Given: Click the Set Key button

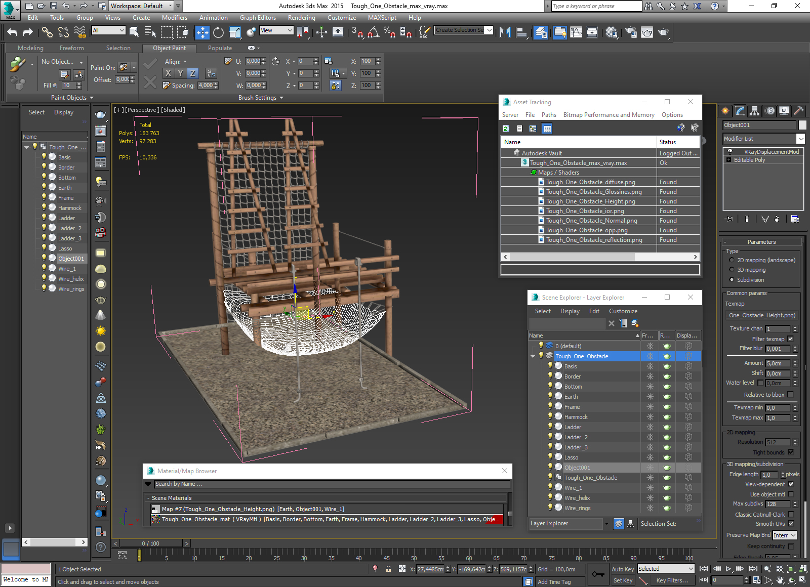Looking at the screenshot, I should [623, 580].
